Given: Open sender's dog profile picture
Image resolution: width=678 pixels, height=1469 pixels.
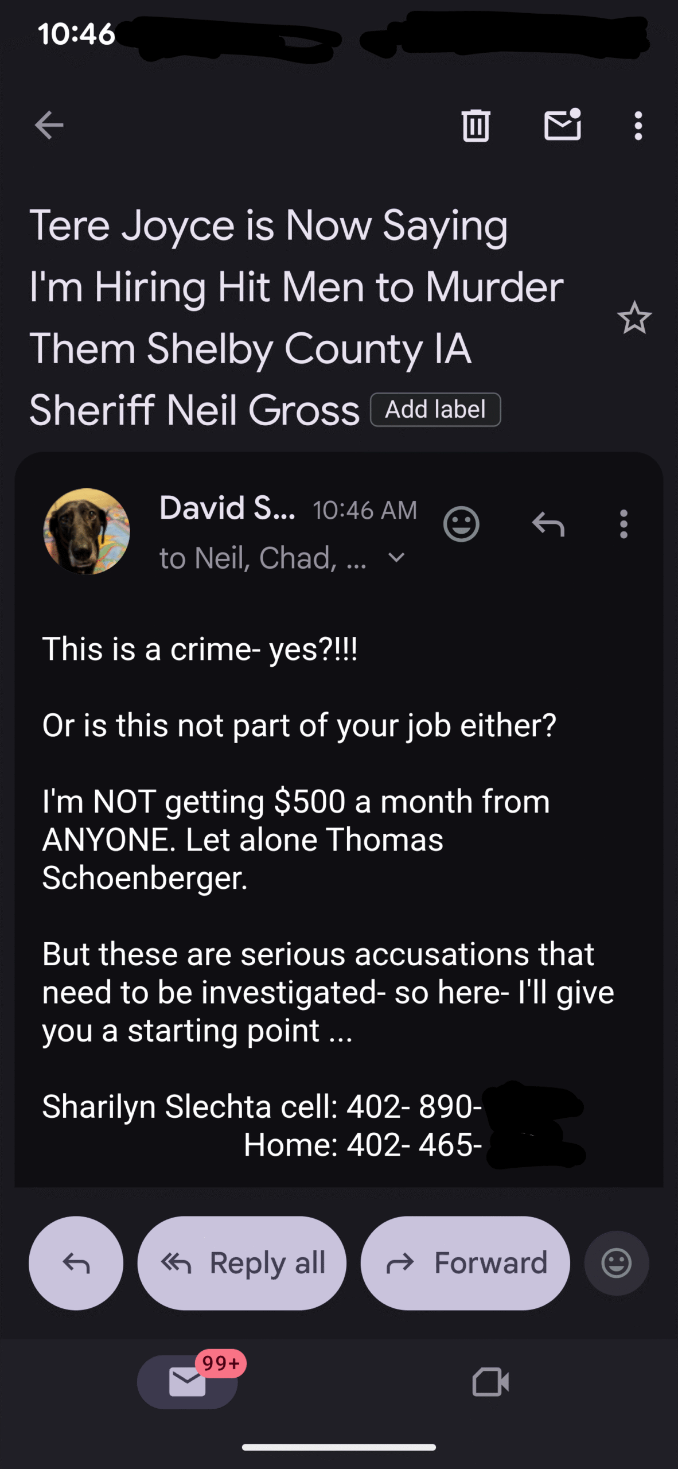Looking at the screenshot, I should click(87, 531).
